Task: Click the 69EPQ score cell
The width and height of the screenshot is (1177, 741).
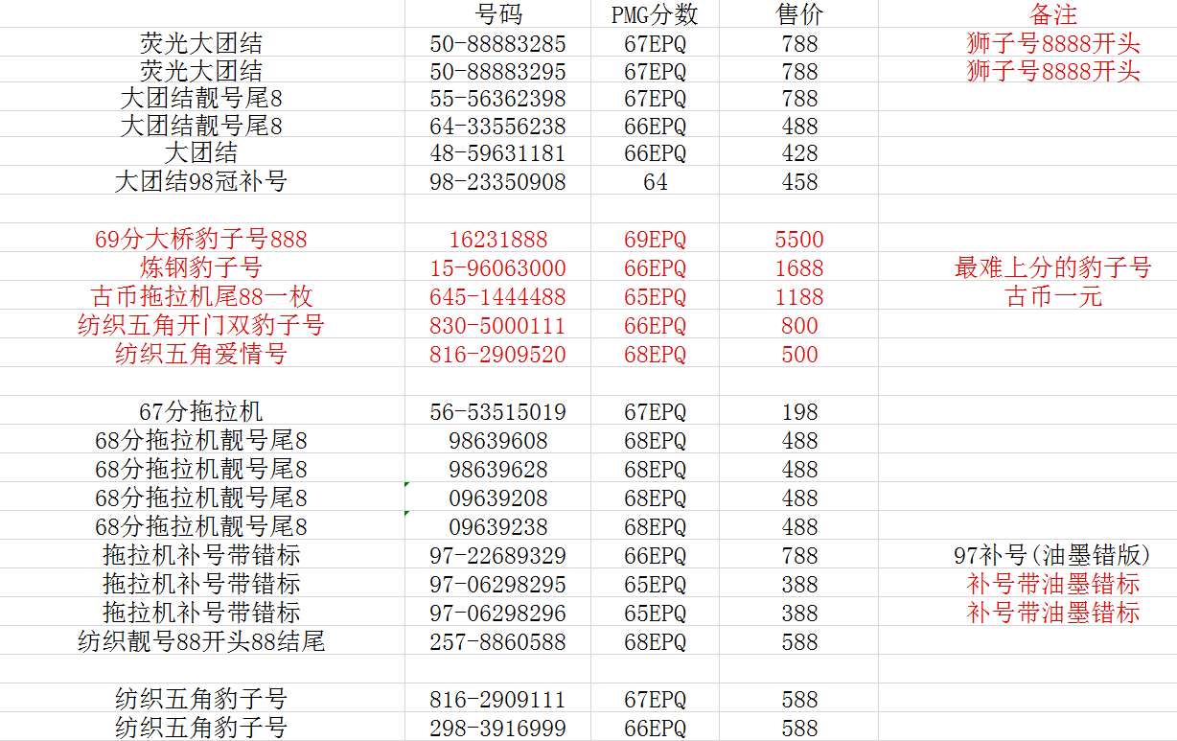Action: (655, 239)
